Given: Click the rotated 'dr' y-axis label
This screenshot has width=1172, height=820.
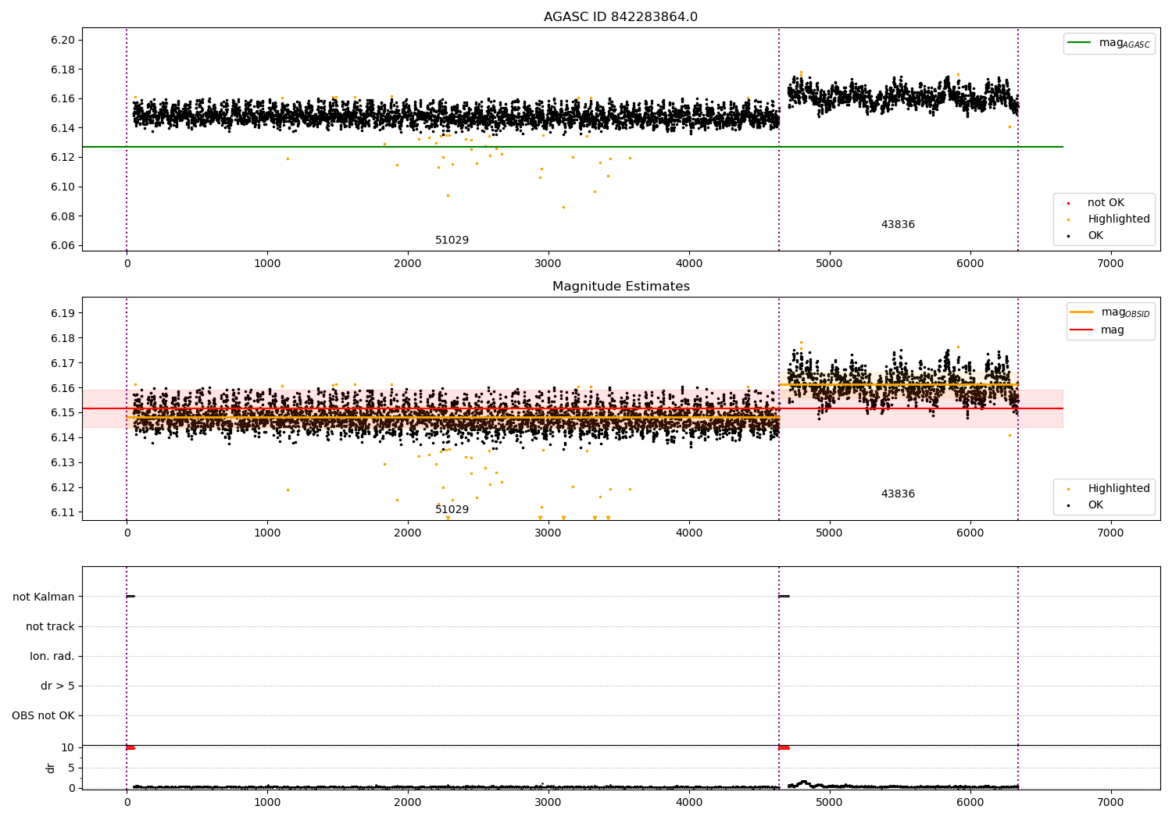Looking at the screenshot, I should pos(51,768).
